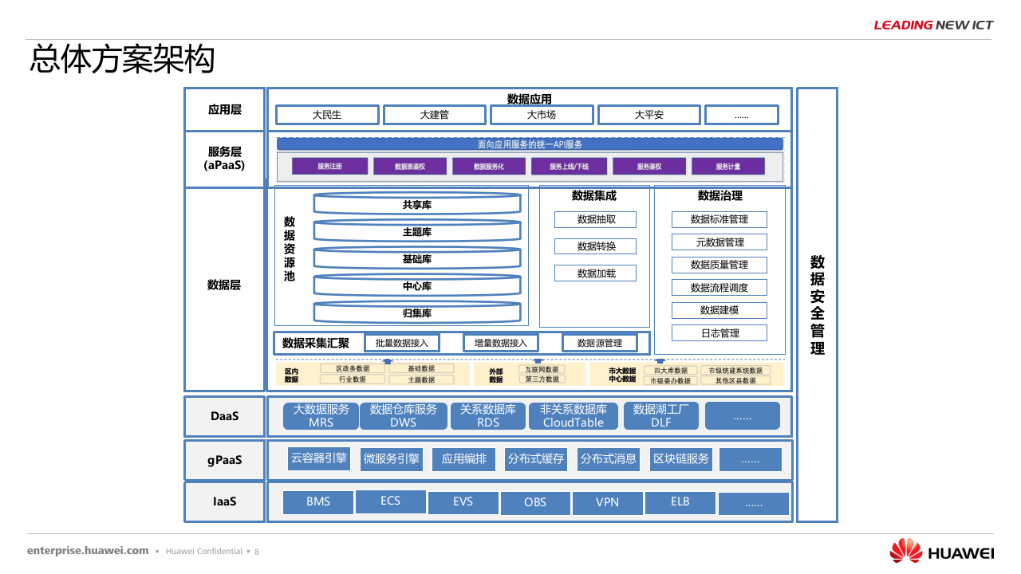The image size is (1021, 574).
Task: Enable the 数据表鉴权 service item
Action: click(x=408, y=165)
